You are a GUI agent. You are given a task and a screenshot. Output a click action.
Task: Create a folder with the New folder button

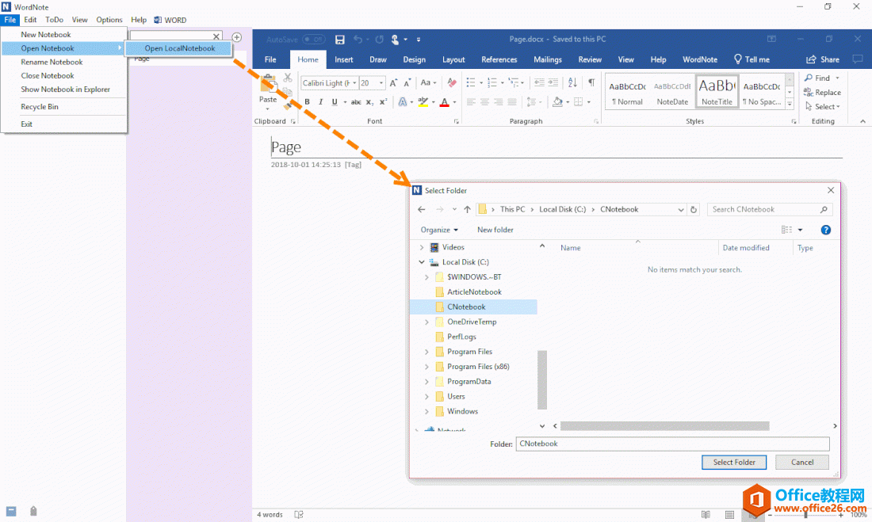(x=495, y=229)
